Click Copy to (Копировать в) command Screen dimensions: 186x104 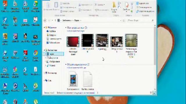pos(85,10)
